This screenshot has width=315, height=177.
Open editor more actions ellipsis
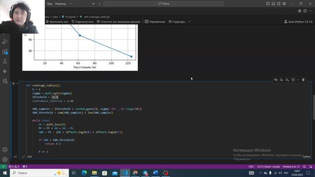pos(311,11)
